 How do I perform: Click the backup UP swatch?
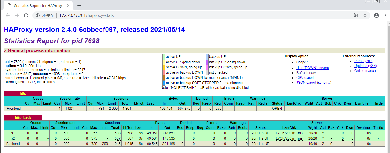[207, 57]
